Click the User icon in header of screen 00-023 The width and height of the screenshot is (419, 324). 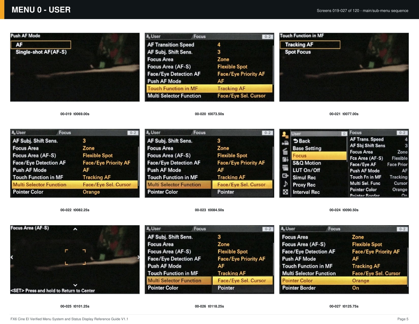click(148, 132)
